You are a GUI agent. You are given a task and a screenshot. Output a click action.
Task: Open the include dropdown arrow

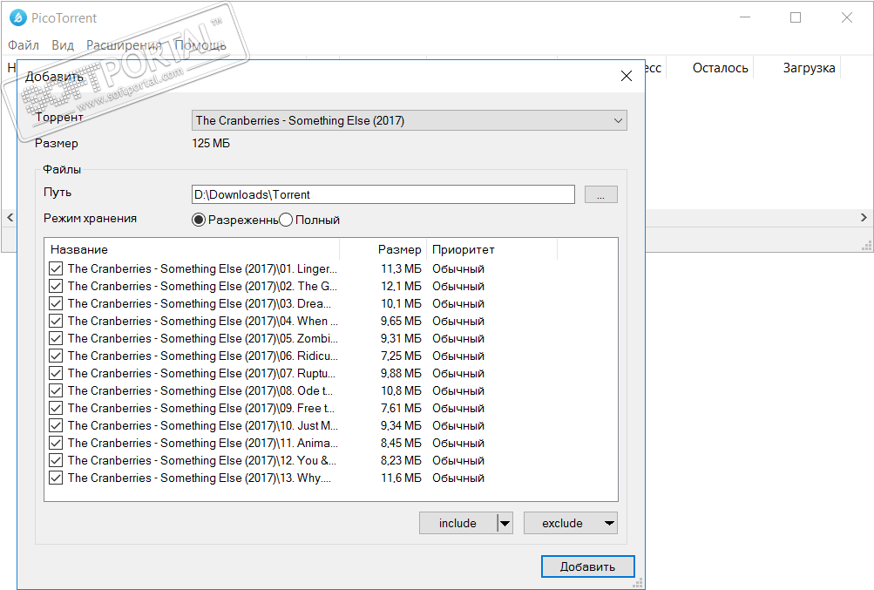tap(505, 523)
